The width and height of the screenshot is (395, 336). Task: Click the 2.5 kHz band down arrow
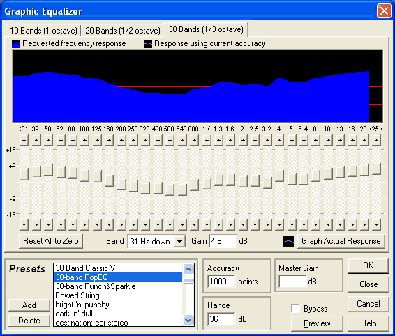click(255, 224)
